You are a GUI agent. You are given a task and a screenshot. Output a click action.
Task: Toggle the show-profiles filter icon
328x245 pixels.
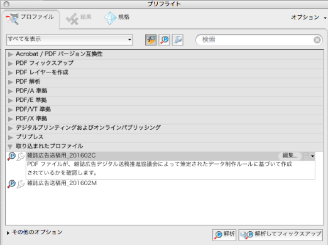pos(151,40)
